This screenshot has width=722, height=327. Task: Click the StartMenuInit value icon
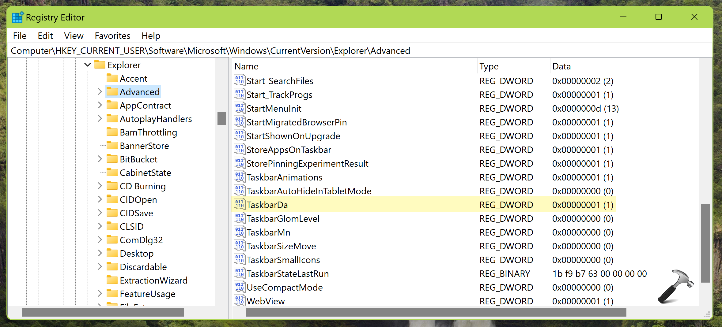[x=240, y=108]
